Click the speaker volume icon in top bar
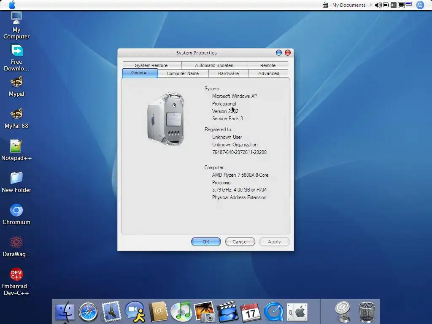 (378, 5)
